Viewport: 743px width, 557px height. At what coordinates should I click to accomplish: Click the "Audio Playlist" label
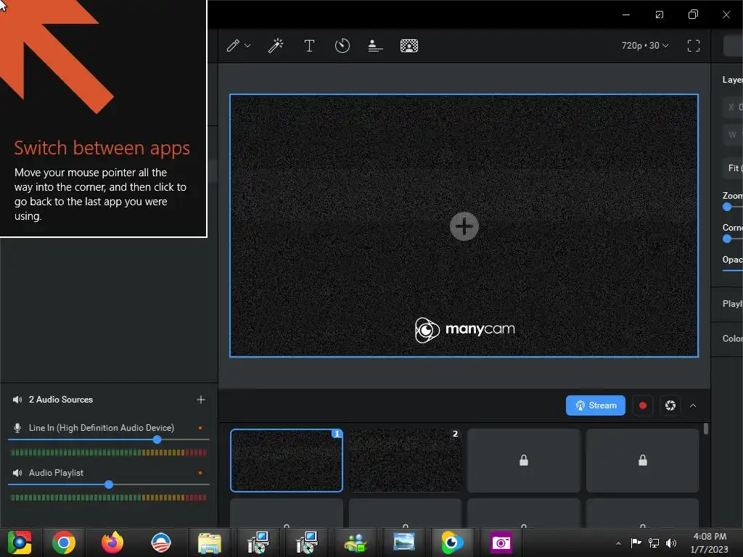[56, 473]
